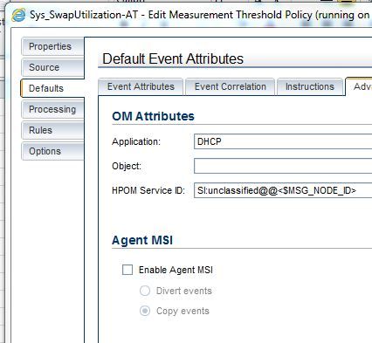Click the Application field containing DHCP
Viewport: 372px width, 343px height.
[x=283, y=141]
